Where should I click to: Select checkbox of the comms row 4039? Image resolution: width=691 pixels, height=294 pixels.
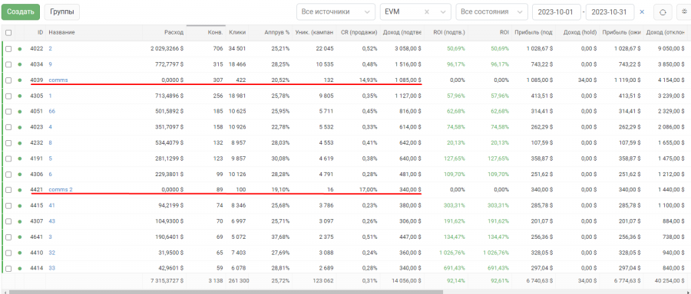coord(8,80)
